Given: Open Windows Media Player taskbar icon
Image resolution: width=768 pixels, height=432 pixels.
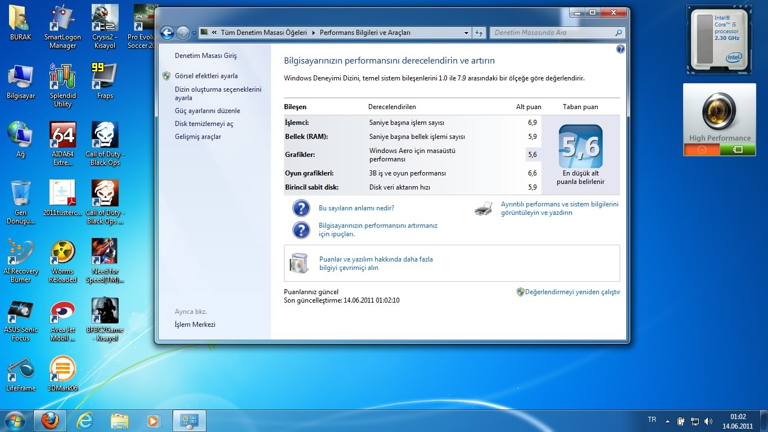Looking at the screenshot, I should coord(153,421).
